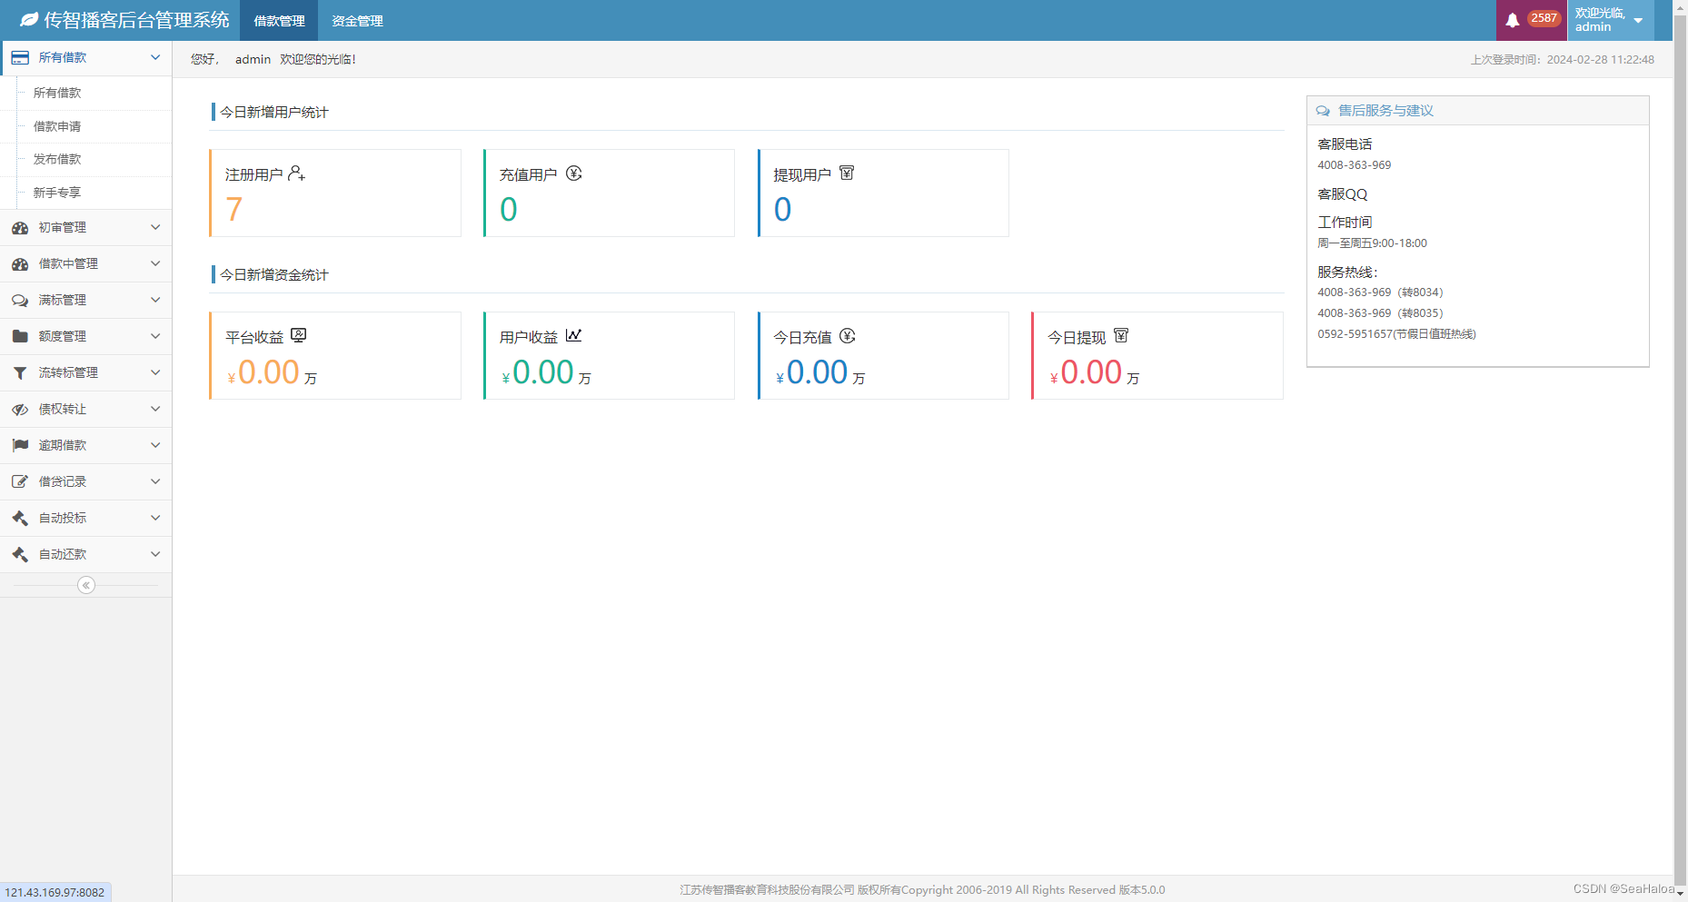Click phone number 4008-363-969 under 客服电话
The image size is (1688, 902).
point(1354,165)
